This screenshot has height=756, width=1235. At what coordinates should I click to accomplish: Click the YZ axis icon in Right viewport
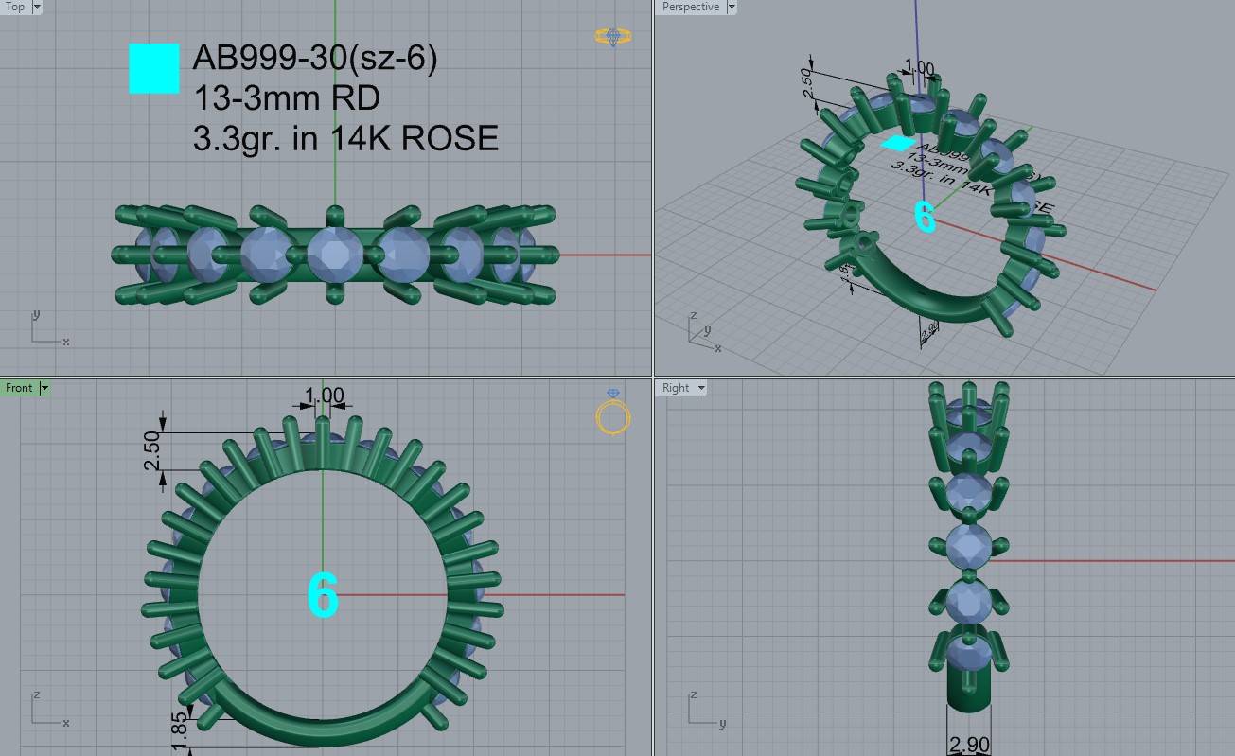701,711
